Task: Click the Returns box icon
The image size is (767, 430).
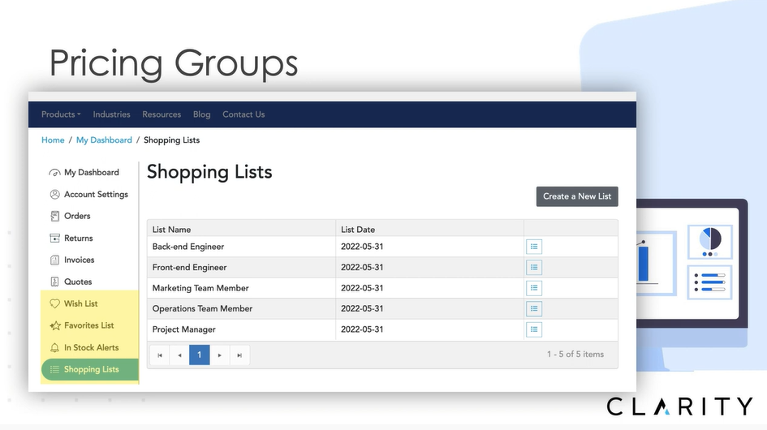Action: [55, 239]
